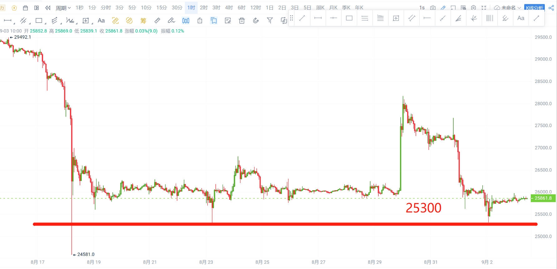
Task: Select the 15分 interval tab
Action: point(161,7)
